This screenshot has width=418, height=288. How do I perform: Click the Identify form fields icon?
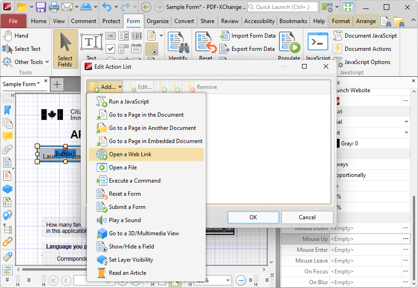pyautogui.click(x=178, y=42)
